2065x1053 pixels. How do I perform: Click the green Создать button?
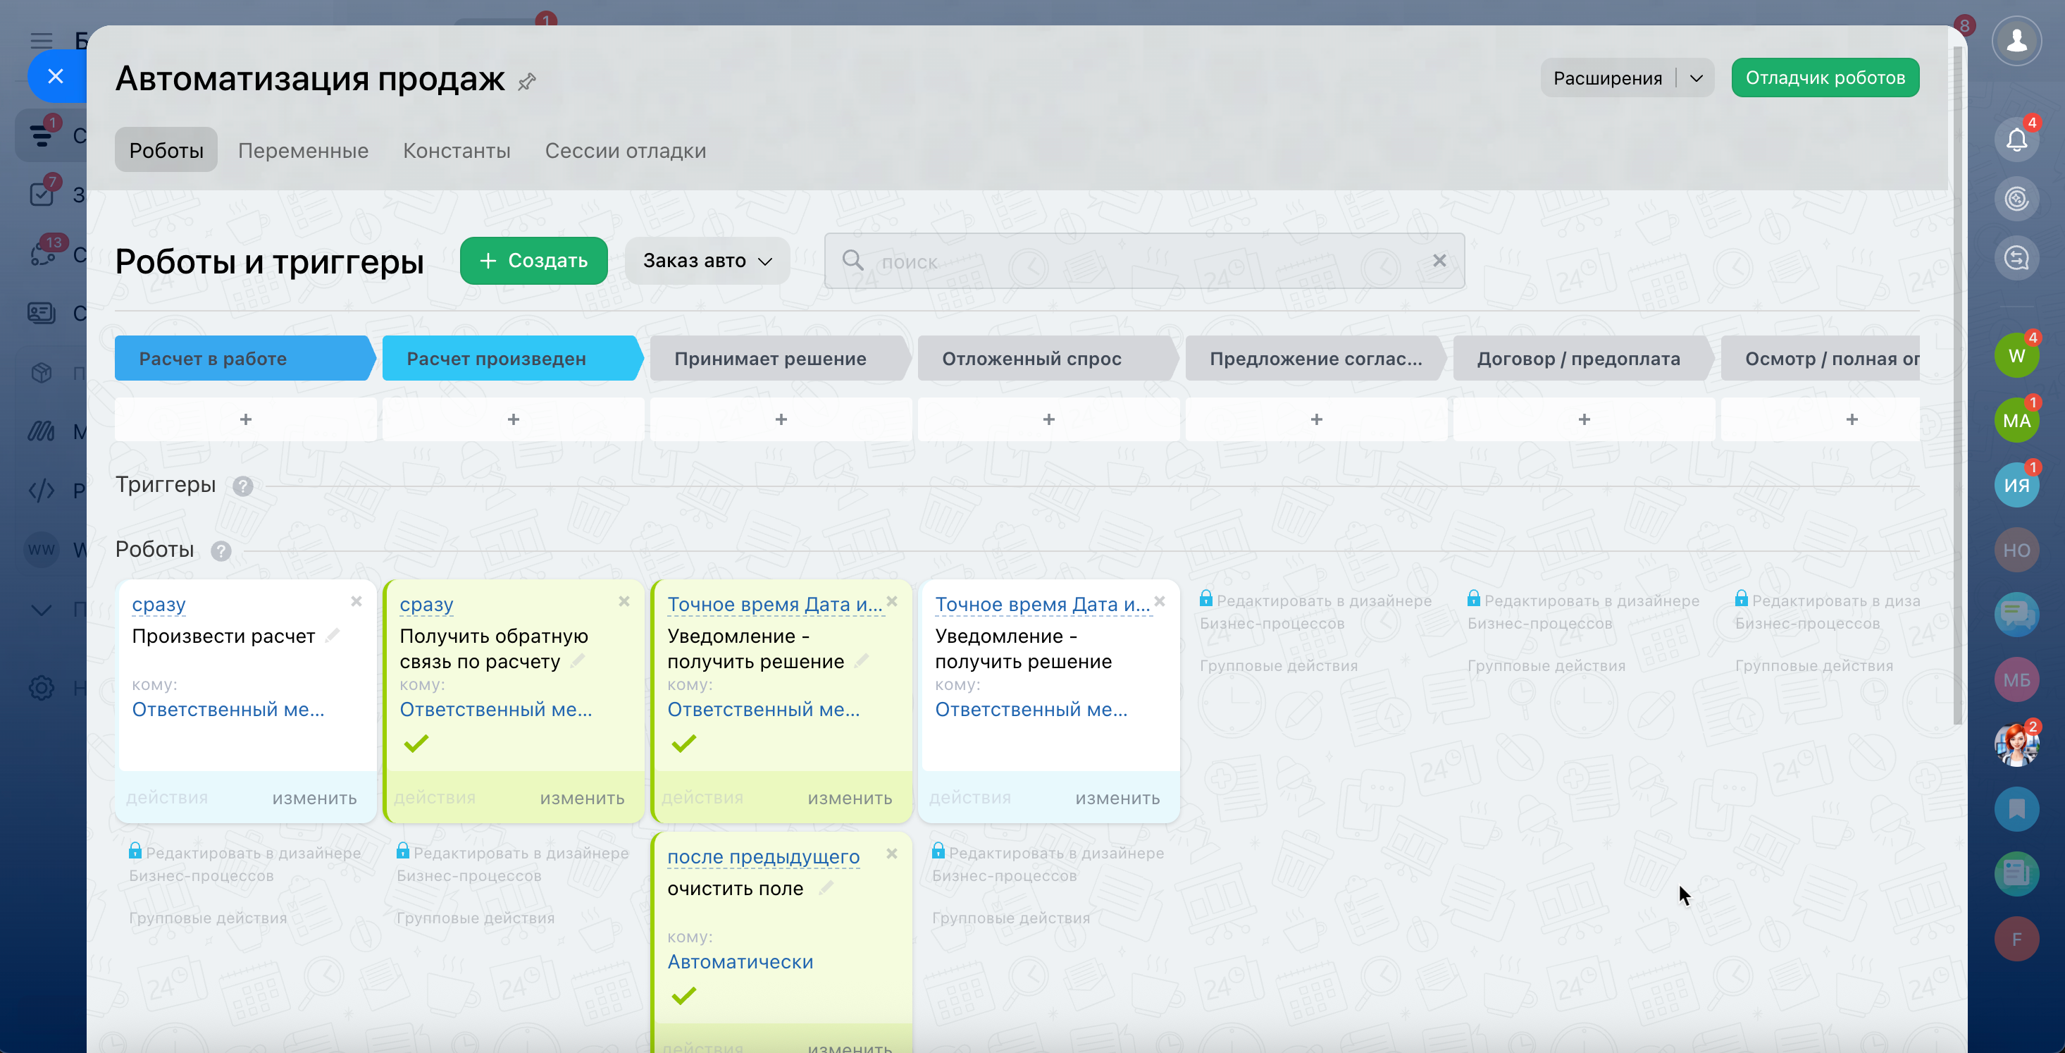[534, 261]
